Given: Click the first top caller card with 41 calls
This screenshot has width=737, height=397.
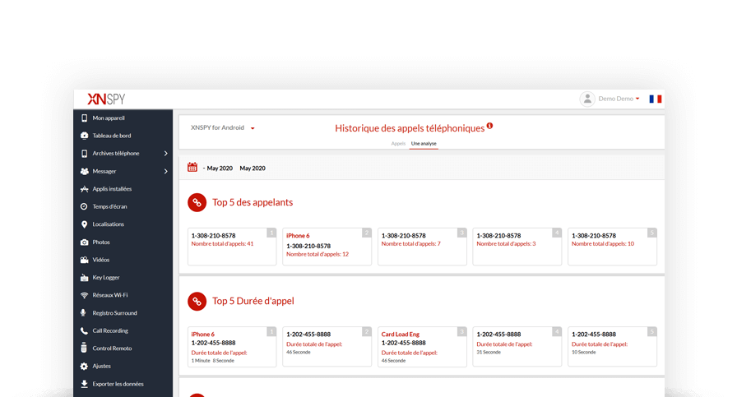Looking at the screenshot, I should (x=232, y=247).
